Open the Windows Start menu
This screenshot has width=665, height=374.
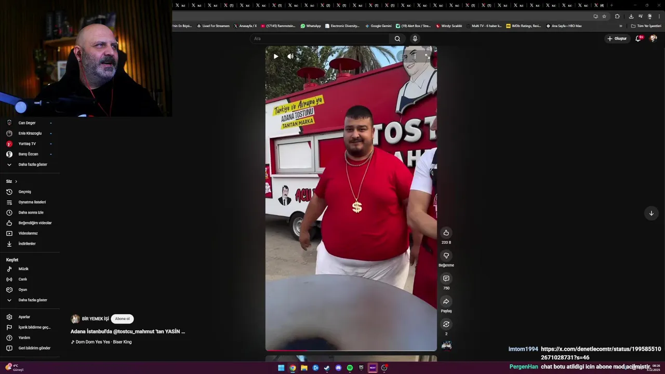tap(281, 368)
